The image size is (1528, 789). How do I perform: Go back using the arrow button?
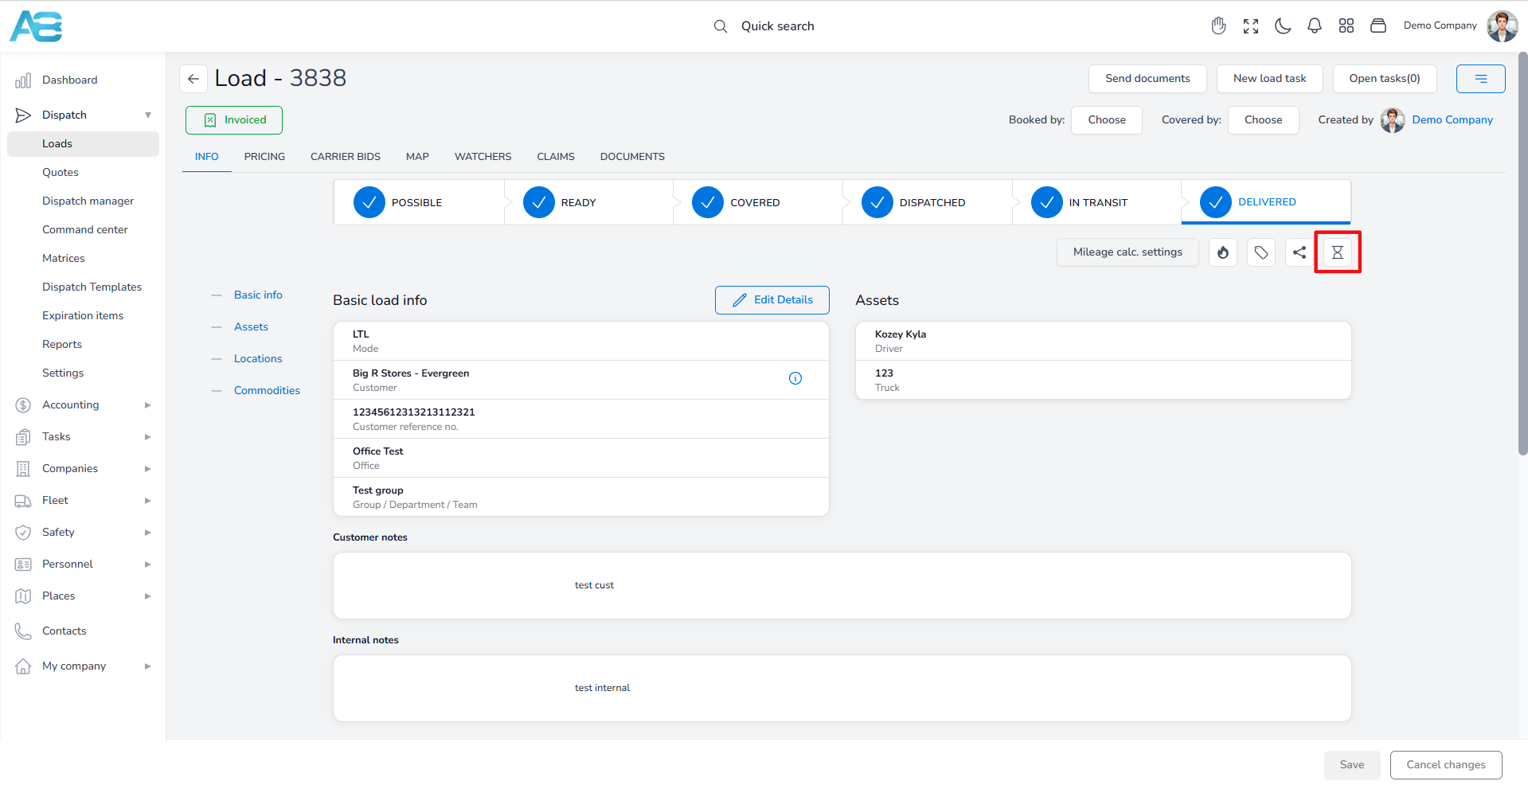click(x=193, y=79)
